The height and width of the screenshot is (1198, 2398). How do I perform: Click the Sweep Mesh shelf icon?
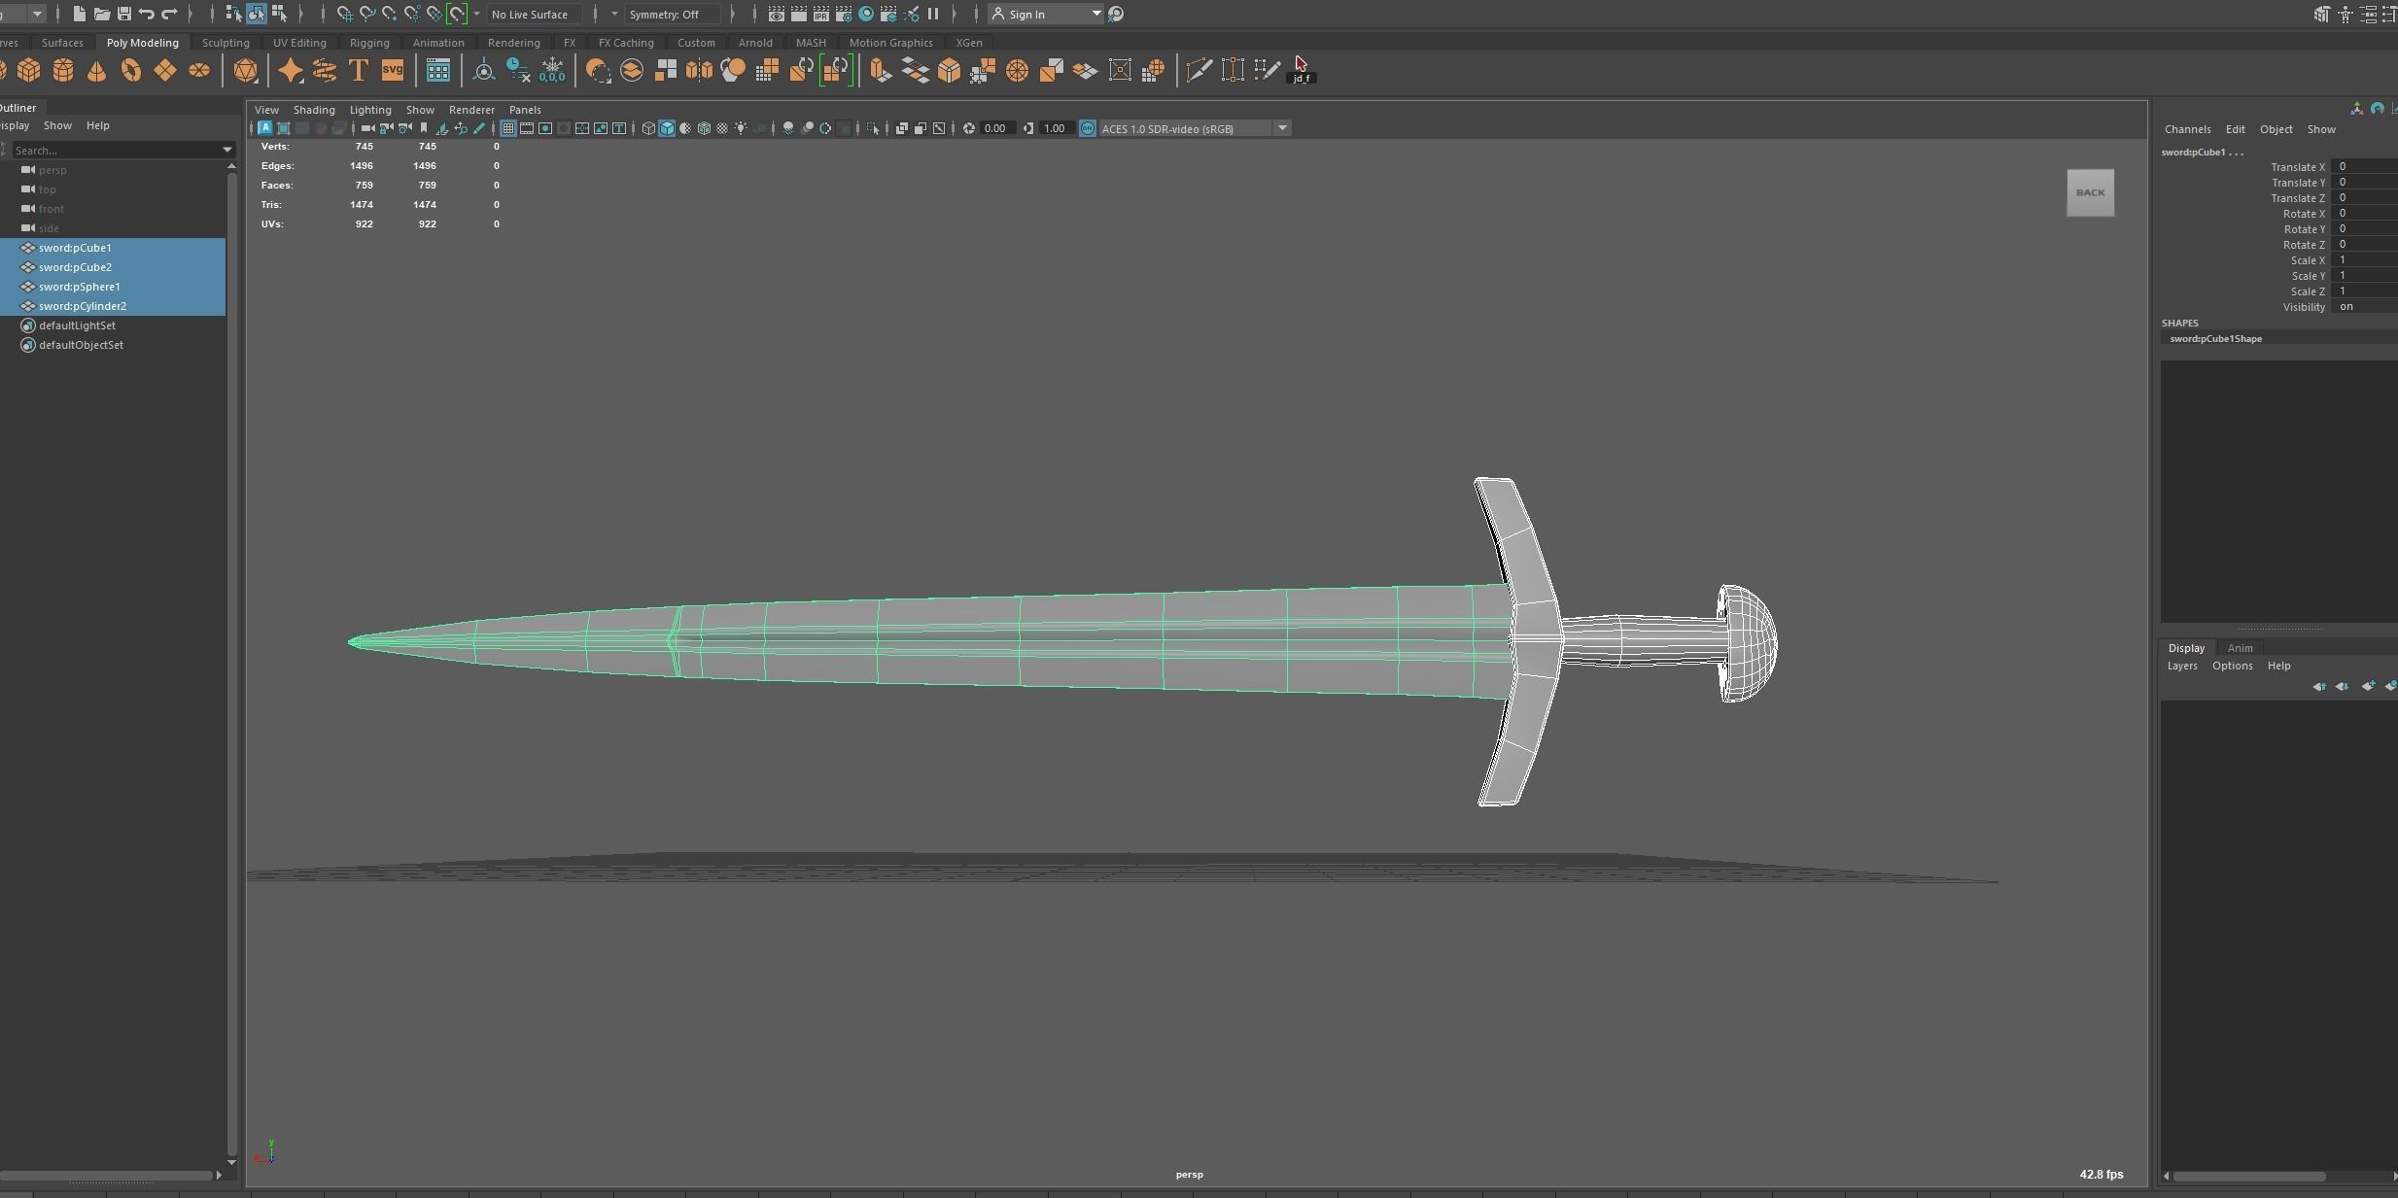pos(324,70)
